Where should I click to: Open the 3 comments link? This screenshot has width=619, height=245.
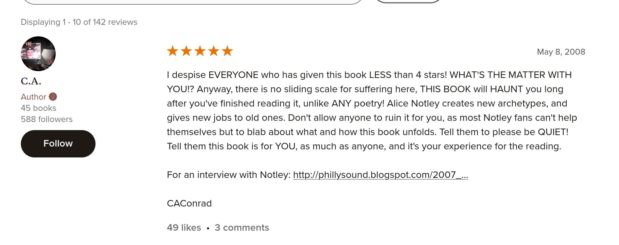[242, 228]
